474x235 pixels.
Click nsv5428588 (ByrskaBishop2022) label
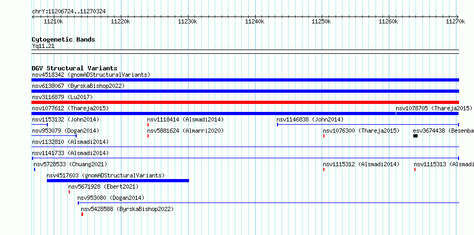point(127,209)
